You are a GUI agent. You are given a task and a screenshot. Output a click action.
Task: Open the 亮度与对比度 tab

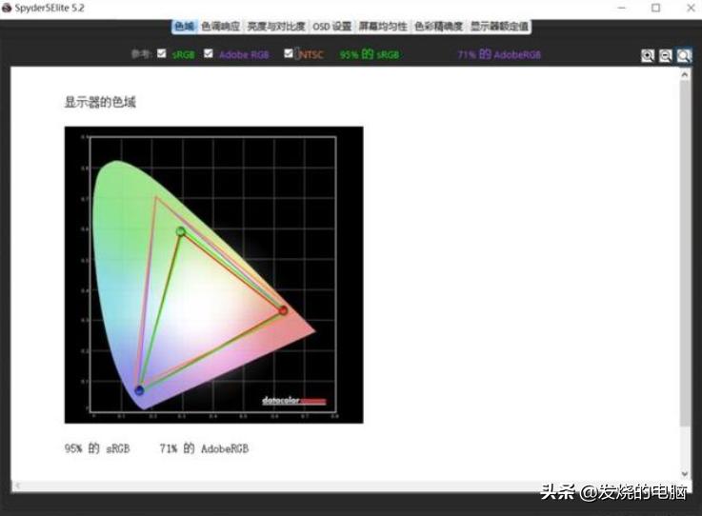pos(276,27)
